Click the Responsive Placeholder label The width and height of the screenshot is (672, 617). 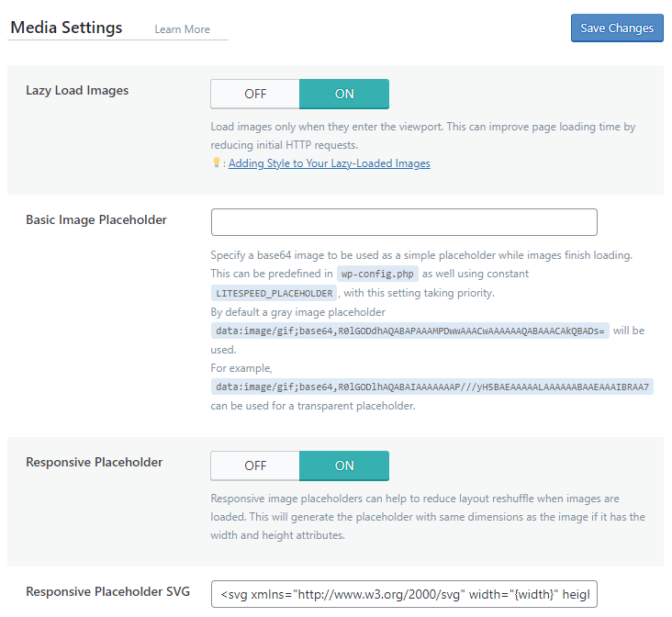(x=95, y=462)
